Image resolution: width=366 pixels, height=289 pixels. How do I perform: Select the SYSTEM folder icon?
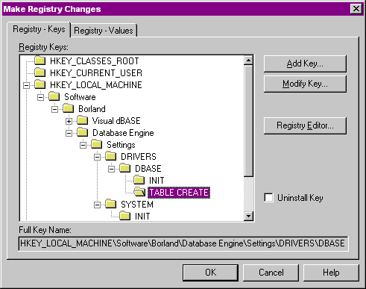point(111,204)
